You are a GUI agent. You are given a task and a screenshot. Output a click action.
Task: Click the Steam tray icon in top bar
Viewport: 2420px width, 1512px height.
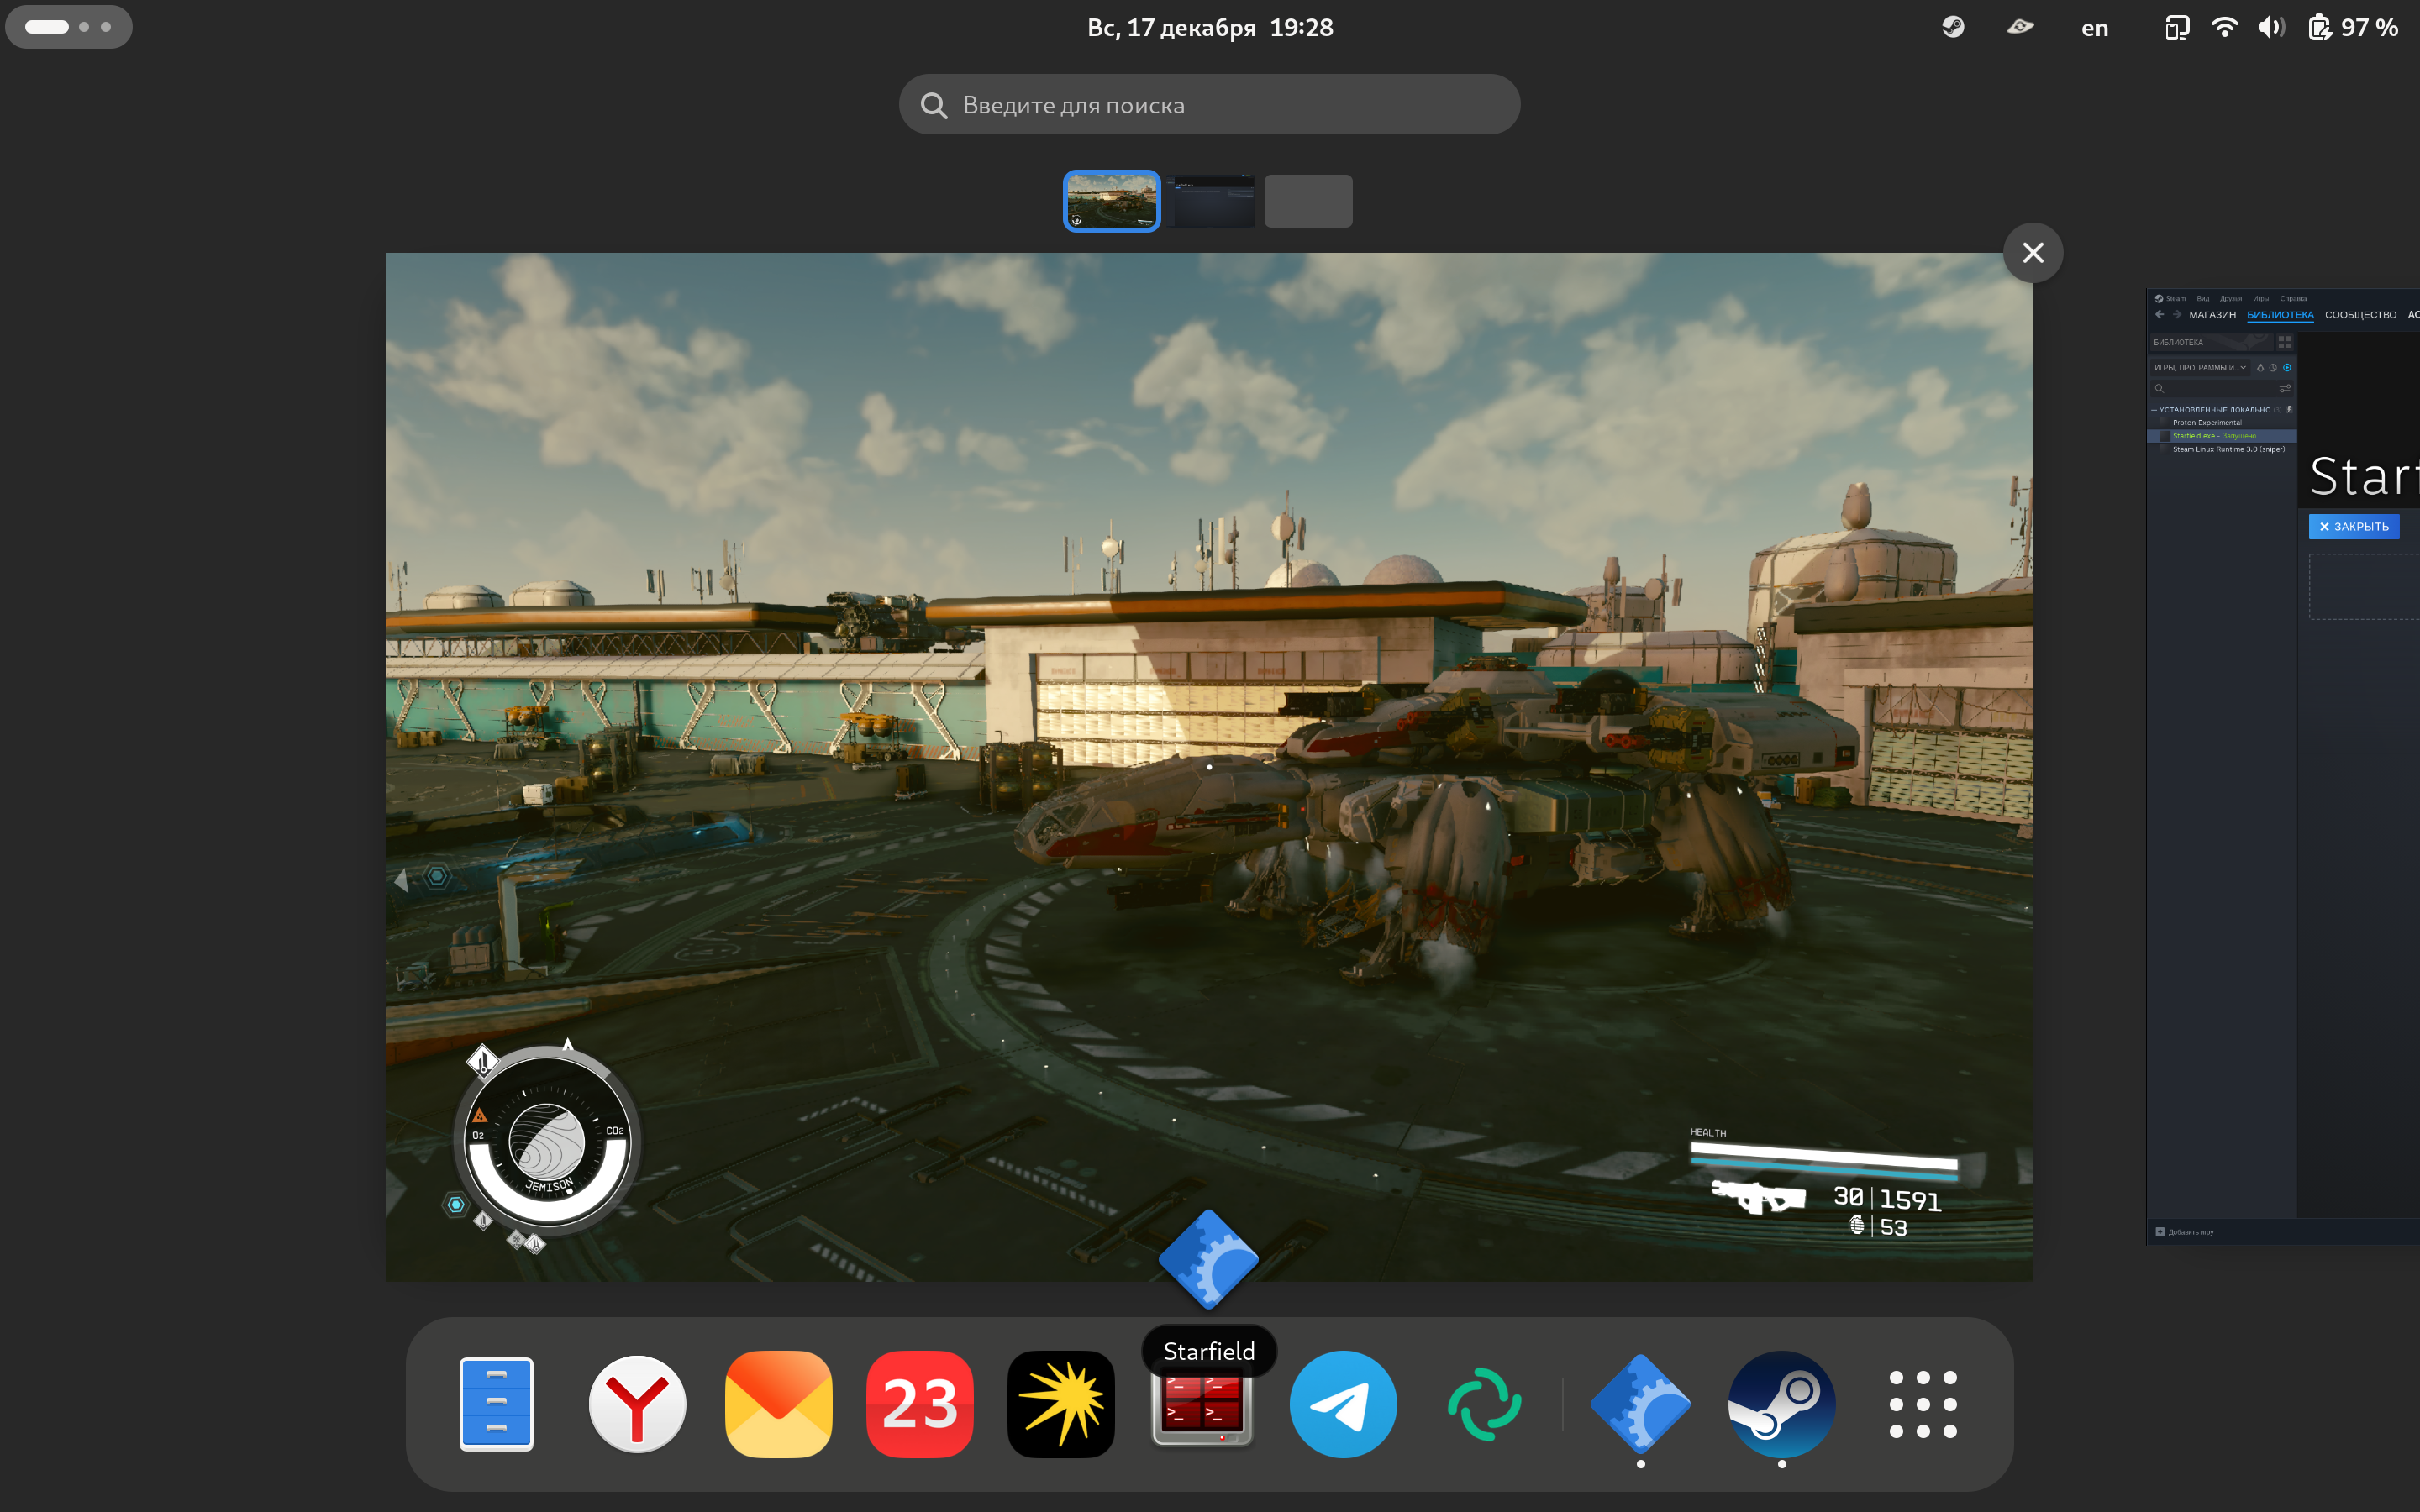click(x=1953, y=27)
